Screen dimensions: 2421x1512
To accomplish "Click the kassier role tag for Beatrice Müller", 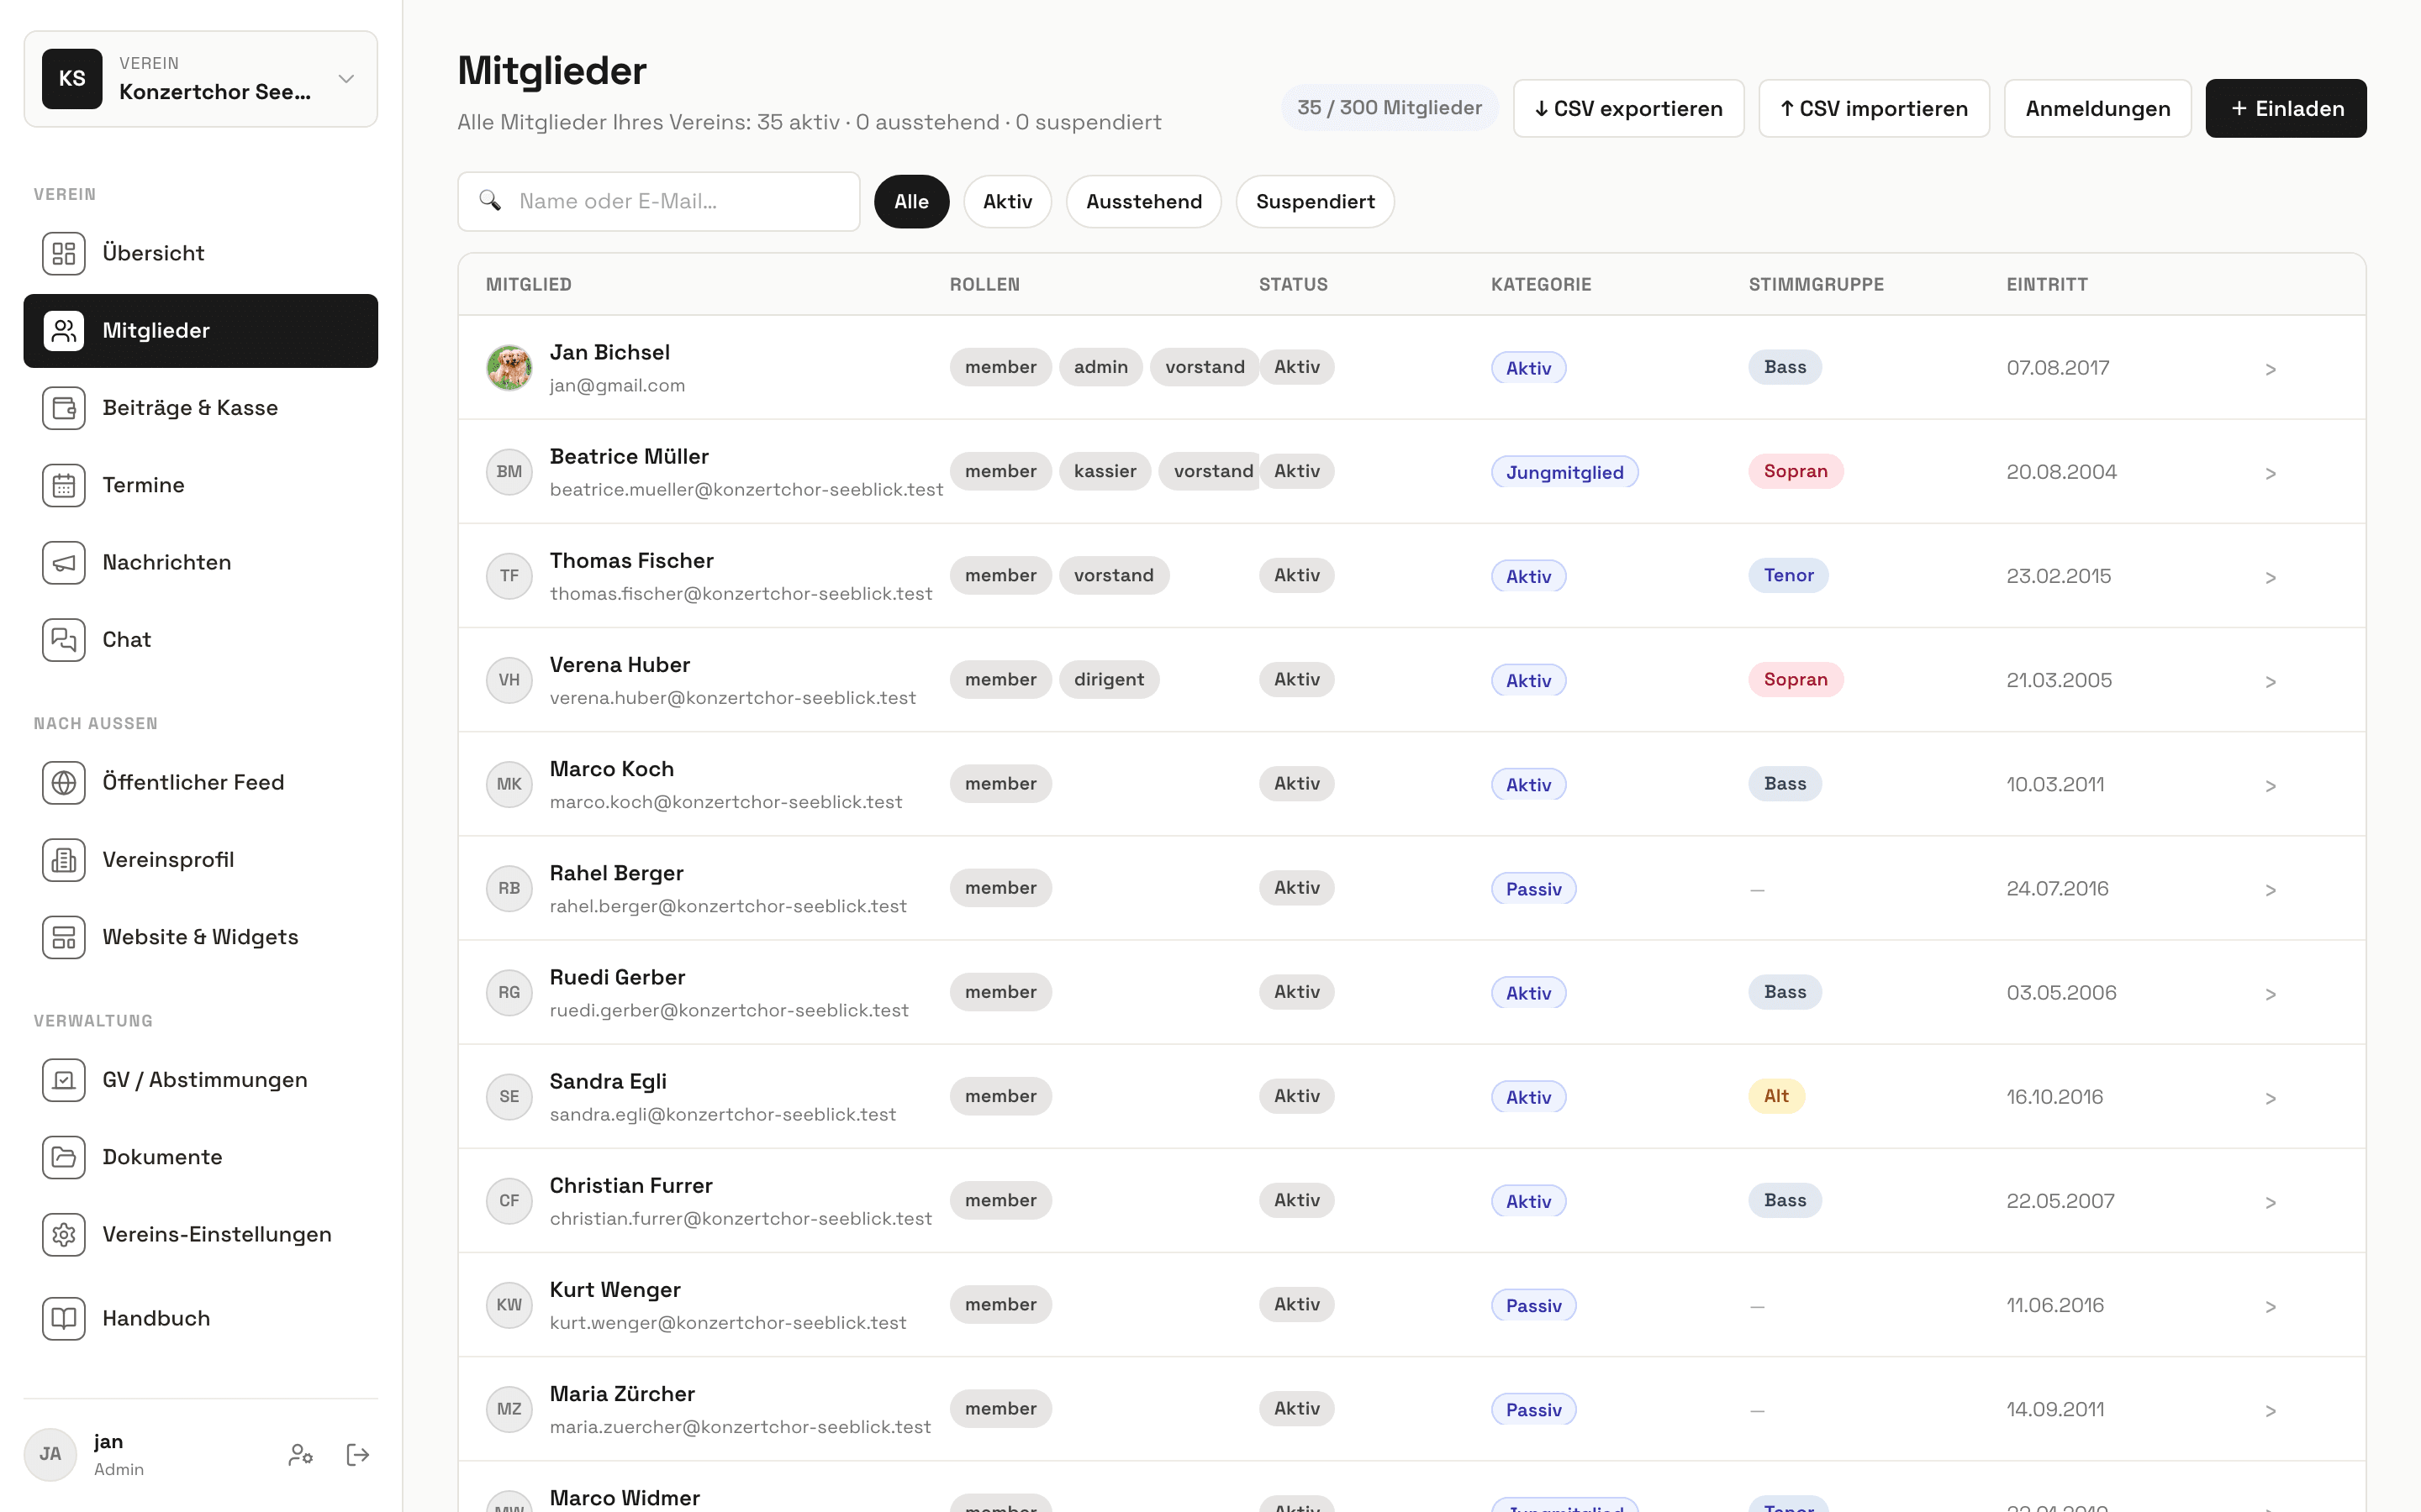I will pyautogui.click(x=1105, y=471).
